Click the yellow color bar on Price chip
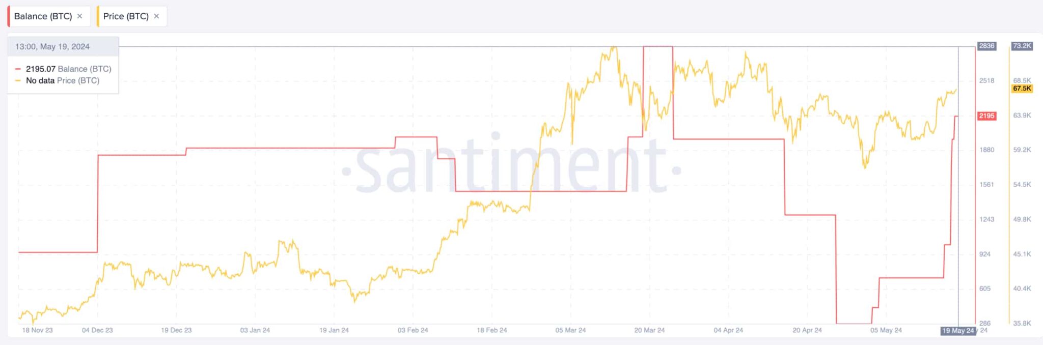The image size is (1043, 345). tap(98, 16)
